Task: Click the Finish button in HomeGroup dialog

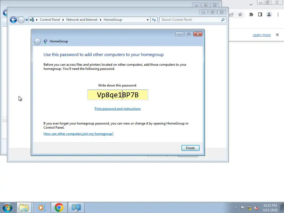Action: coord(190,148)
